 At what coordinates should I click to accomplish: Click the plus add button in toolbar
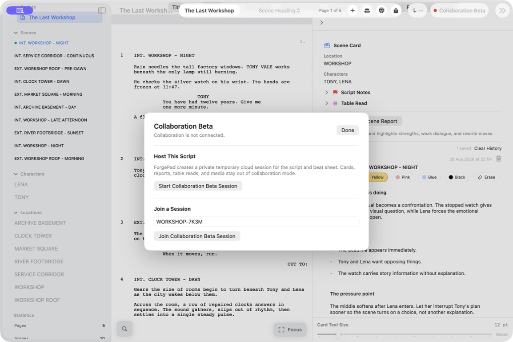pyautogui.click(x=353, y=11)
